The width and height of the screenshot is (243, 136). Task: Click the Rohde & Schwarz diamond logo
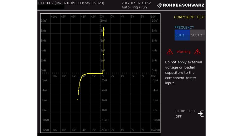pyautogui.click(x=160, y=5)
